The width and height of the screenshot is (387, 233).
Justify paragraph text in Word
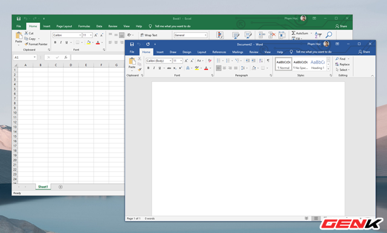(236, 68)
